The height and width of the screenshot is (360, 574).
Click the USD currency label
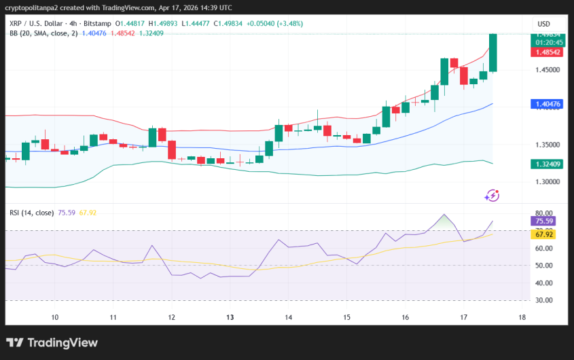point(543,24)
